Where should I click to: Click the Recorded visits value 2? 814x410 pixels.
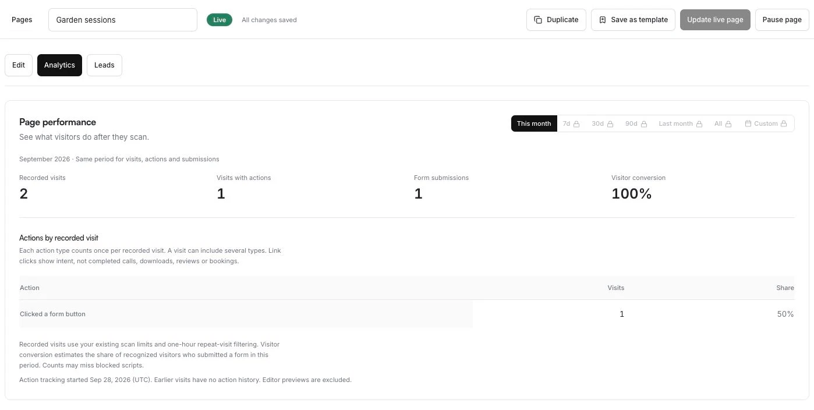(24, 194)
